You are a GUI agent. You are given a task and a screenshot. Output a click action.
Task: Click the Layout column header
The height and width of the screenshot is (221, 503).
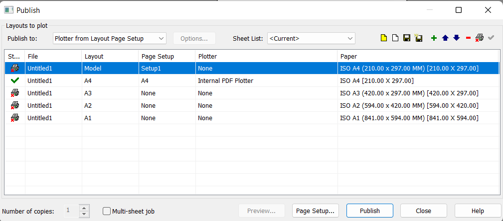(x=110, y=56)
